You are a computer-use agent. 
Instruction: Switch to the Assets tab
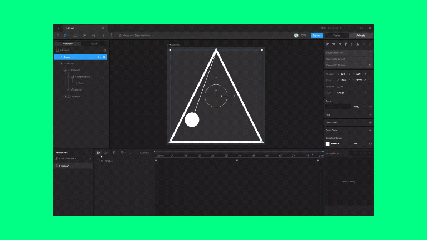pyautogui.click(x=94, y=43)
